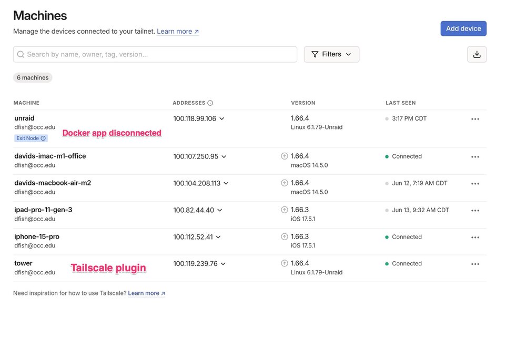
Task: Open three-dot menu for davids-imac-m1-office
Action: point(475,157)
